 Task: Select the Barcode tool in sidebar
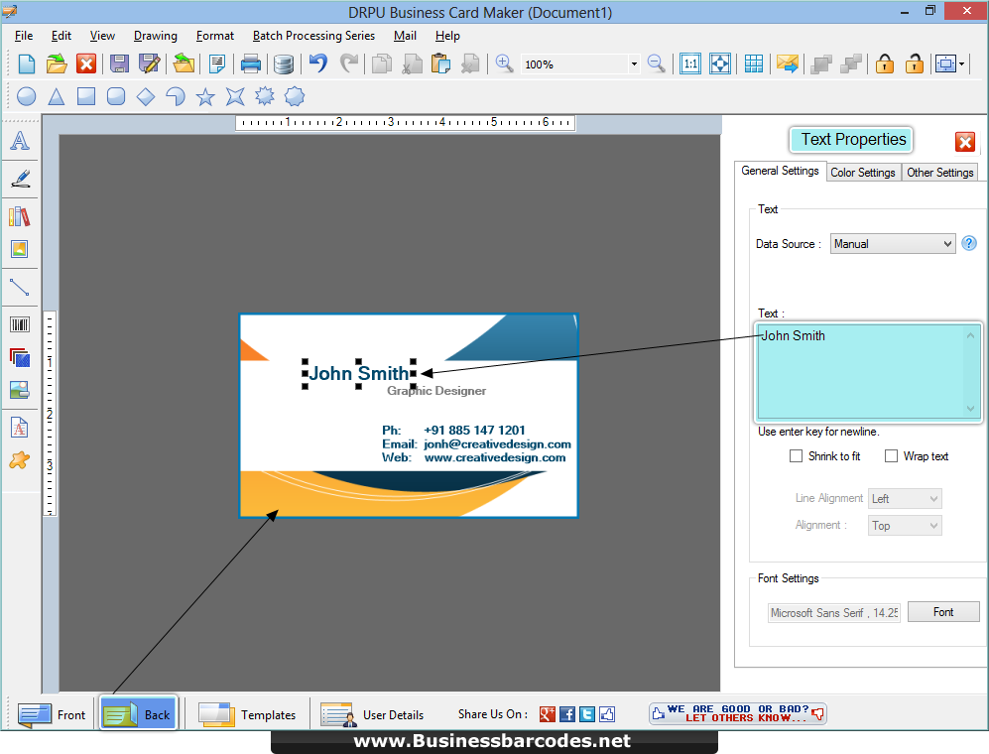[x=20, y=325]
